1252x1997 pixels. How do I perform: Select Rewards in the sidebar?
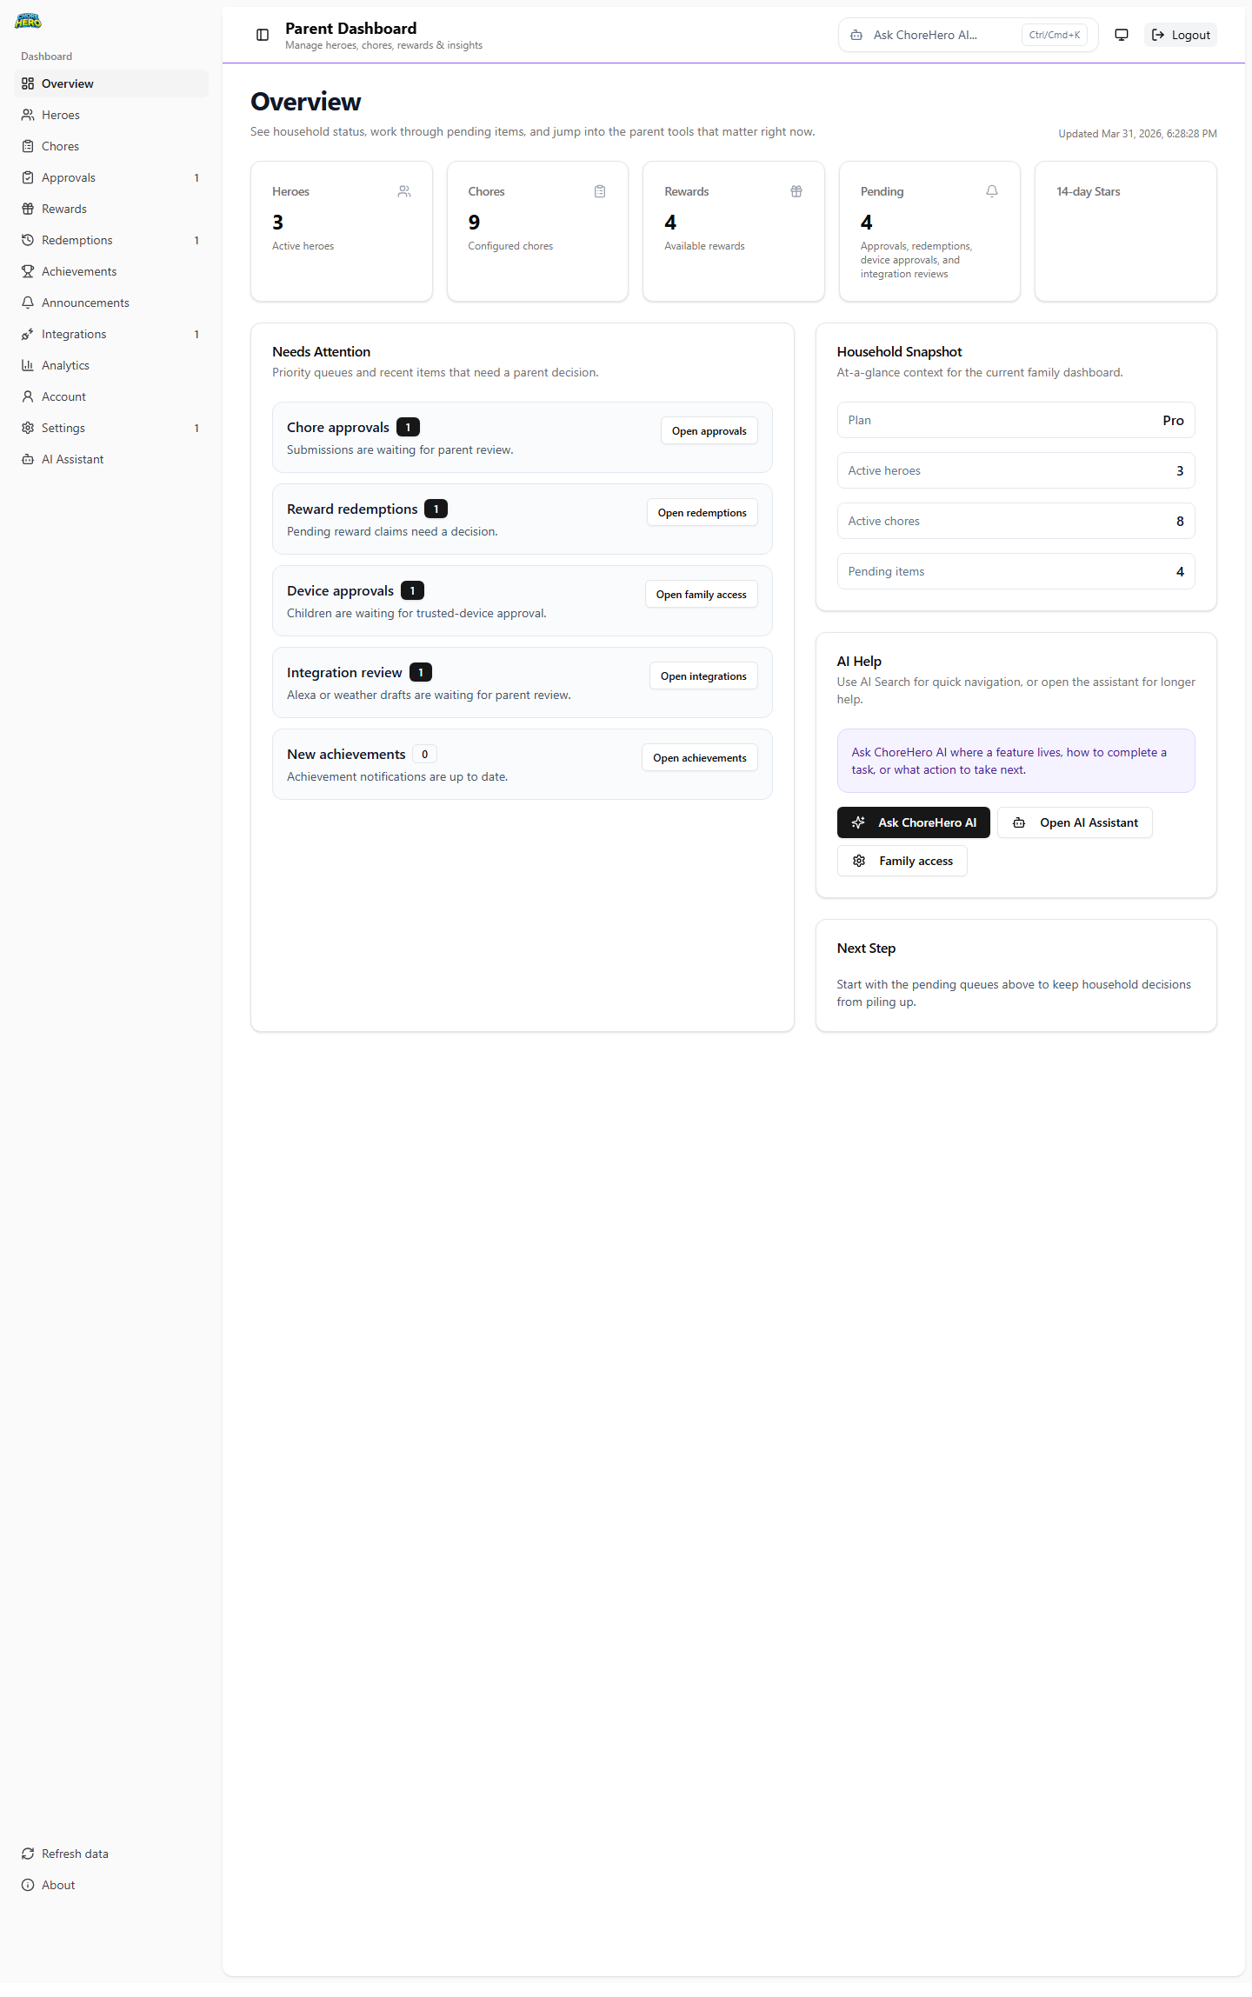tap(111, 209)
